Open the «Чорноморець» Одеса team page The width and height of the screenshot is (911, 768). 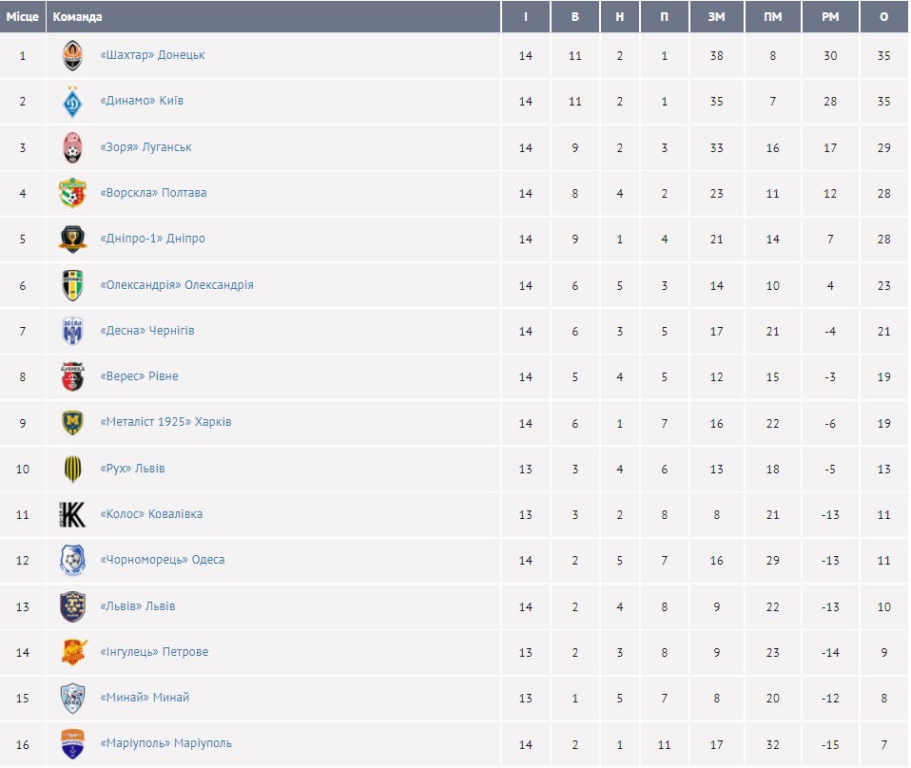(162, 560)
